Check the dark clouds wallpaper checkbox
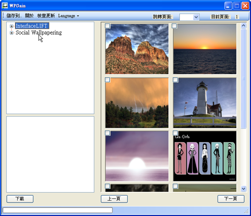 108,186
